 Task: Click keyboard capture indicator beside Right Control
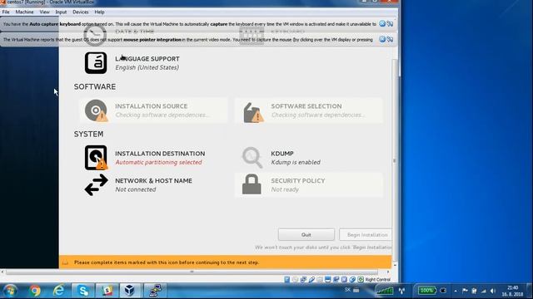[x=361, y=280]
